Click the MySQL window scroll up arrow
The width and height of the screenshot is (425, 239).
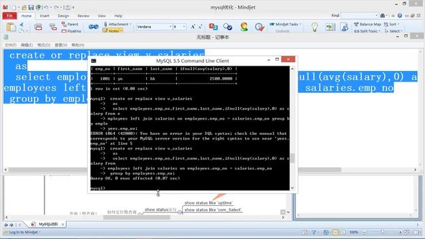pos(292,69)
